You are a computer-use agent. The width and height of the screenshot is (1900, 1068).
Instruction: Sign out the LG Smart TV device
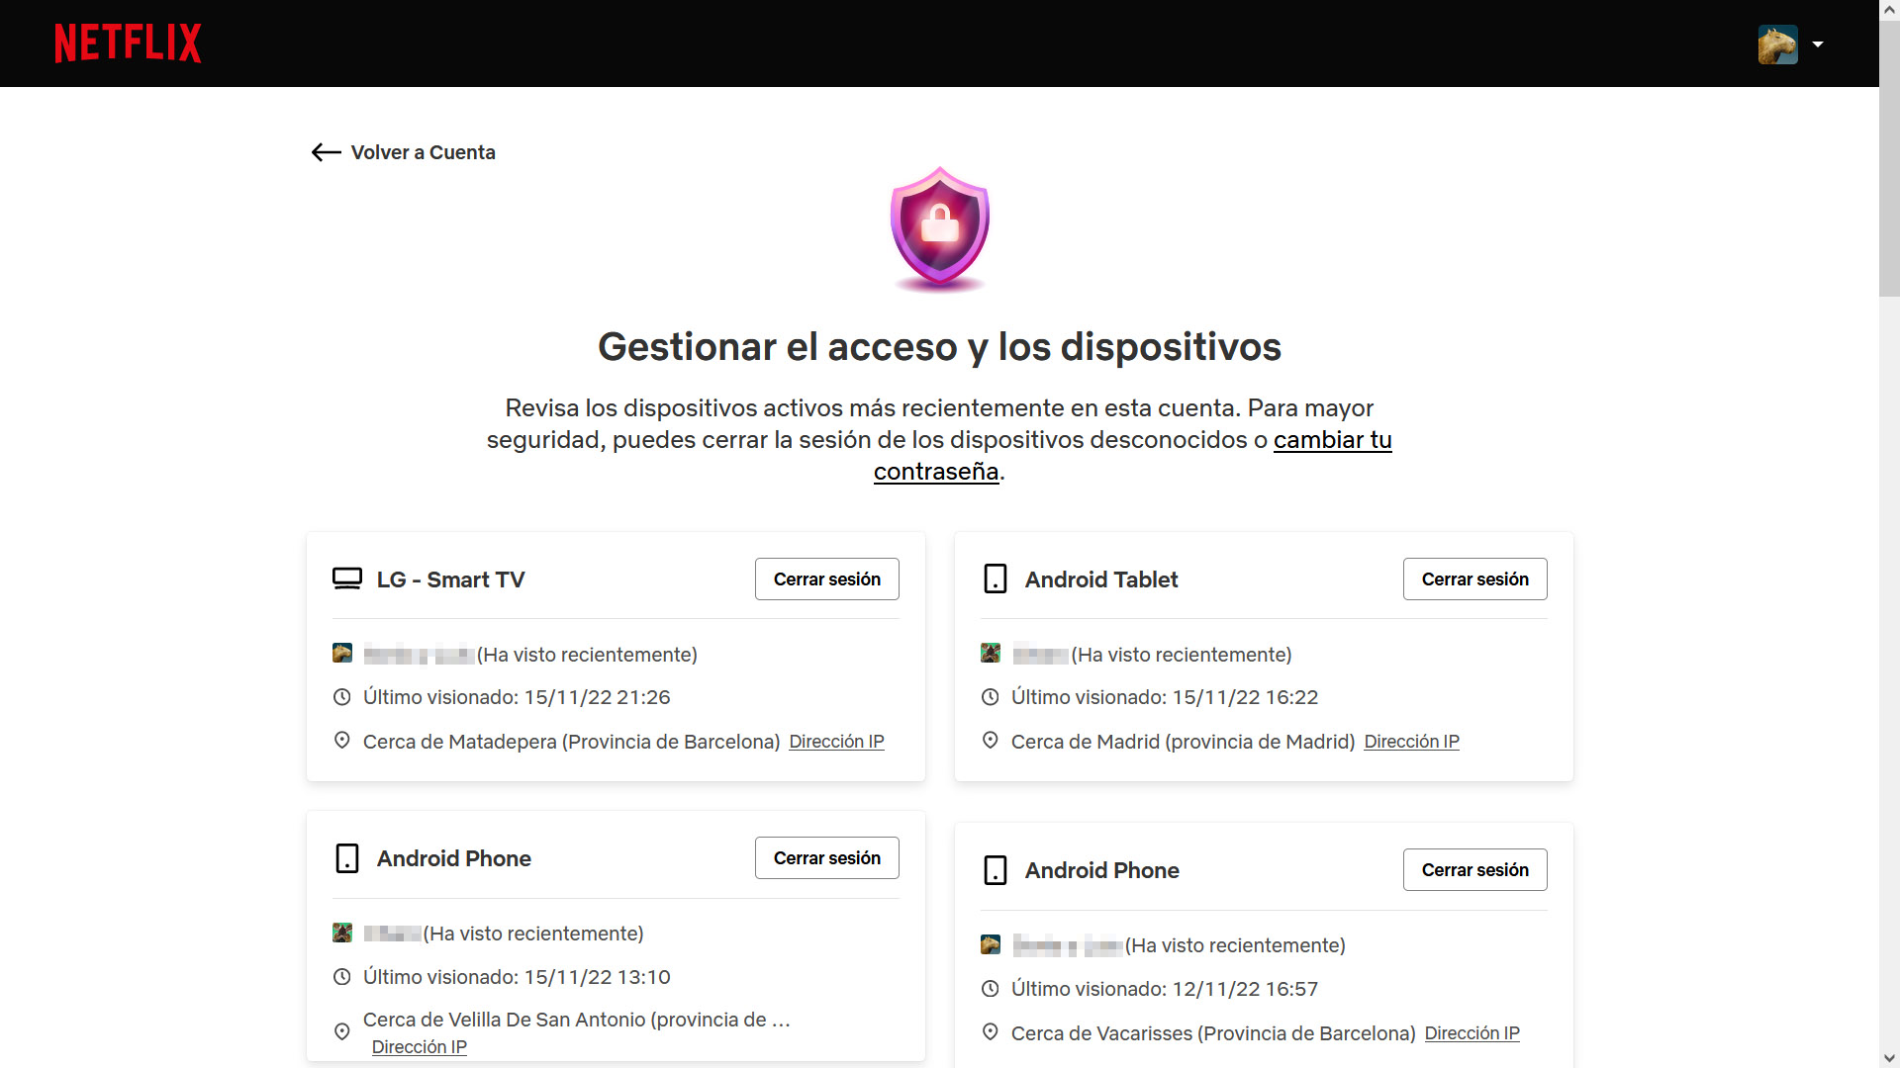(826, 578)
